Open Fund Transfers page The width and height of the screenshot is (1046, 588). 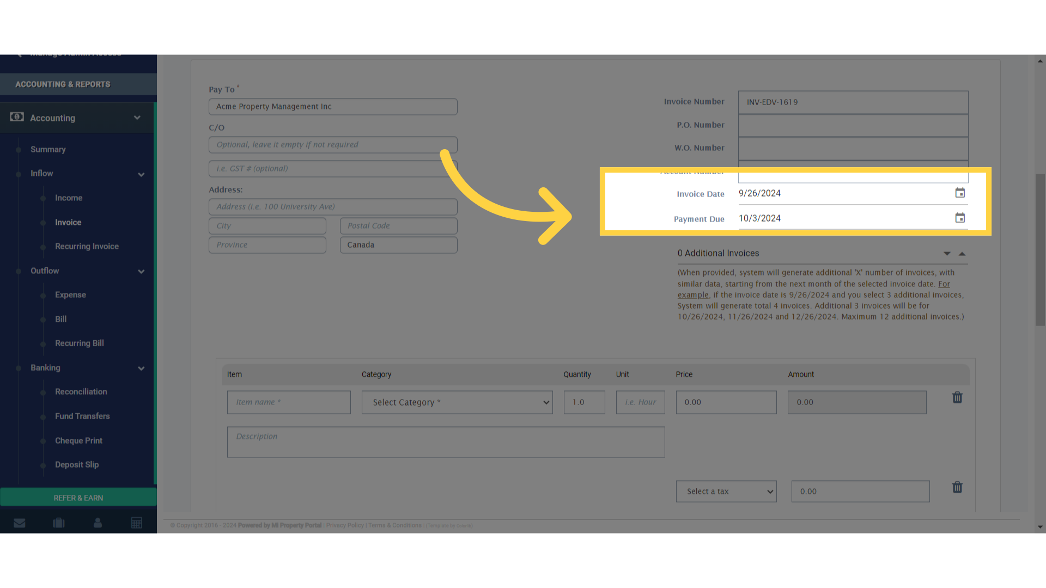pyautogui.click(x=82, y=416)
